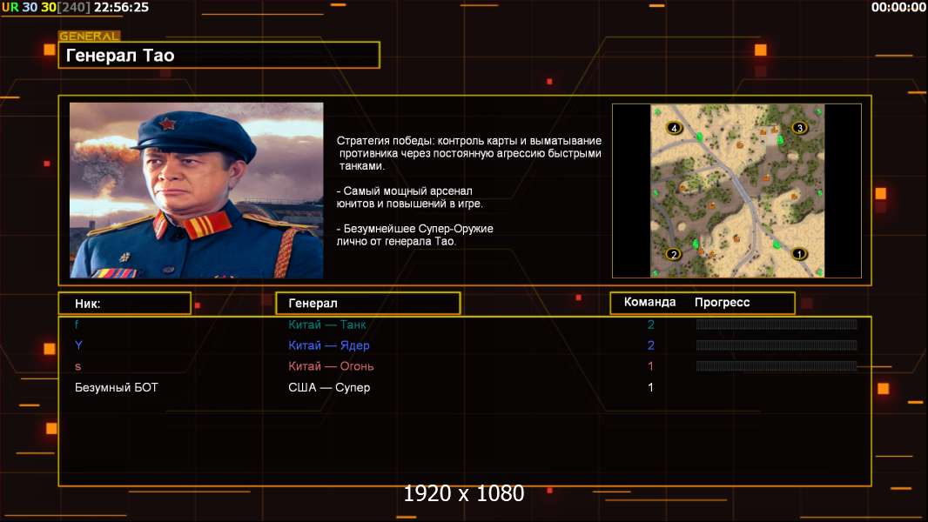Click team number for 'Безумный БОТ'
928x522 pixels.
650,388
